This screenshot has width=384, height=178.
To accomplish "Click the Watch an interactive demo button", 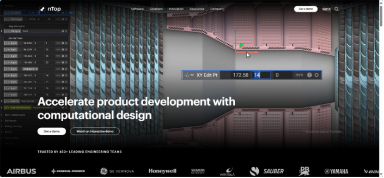I will click(x=95, y=131).
